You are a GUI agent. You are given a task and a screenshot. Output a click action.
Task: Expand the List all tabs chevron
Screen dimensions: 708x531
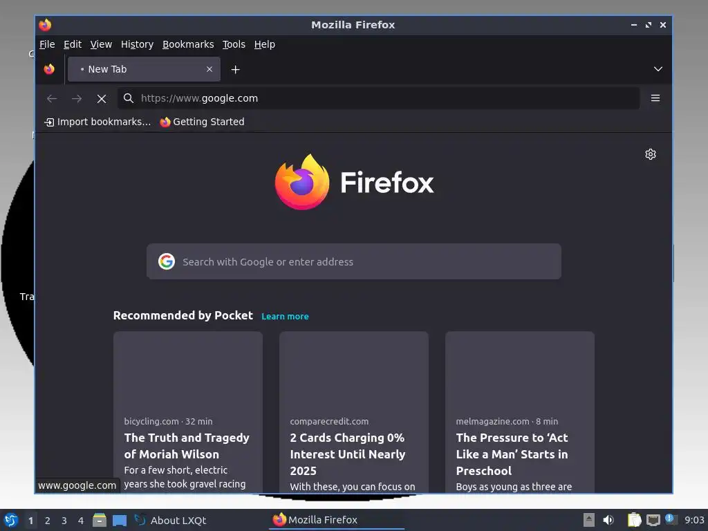coord(658,69)
